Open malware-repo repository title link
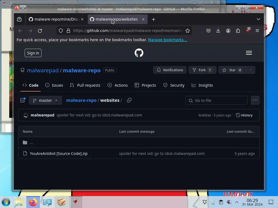 tap(82, 70)
